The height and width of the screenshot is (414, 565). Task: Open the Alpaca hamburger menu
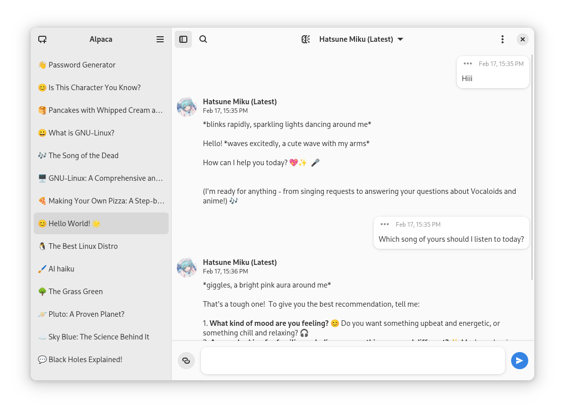point(160,39)
